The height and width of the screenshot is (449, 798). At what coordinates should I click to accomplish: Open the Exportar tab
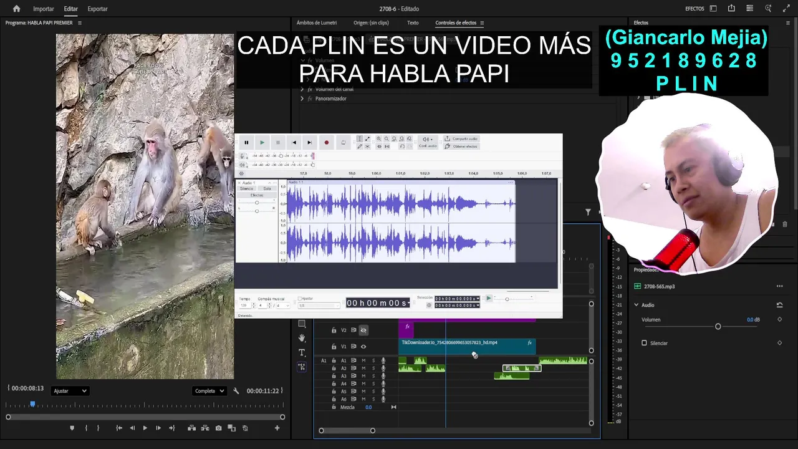pyautogui.click(x=97, y=9)
